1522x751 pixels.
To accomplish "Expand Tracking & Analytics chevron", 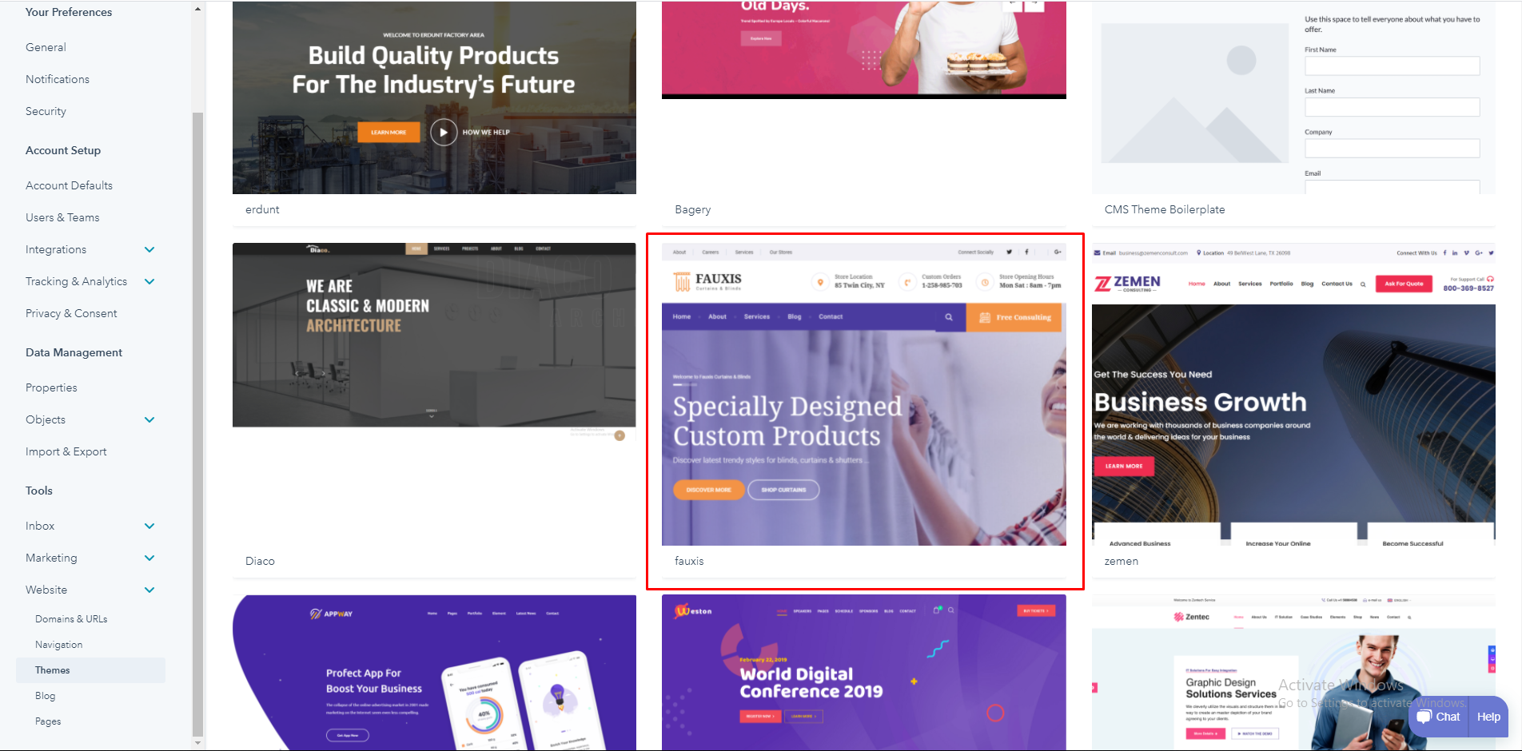I will (149, 281).
